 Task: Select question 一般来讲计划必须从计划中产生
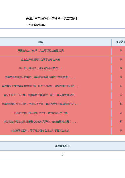(40, 113)
